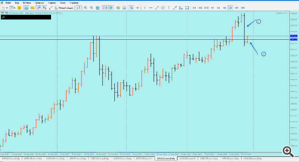Switch to USDCHF.ecn,Daily chart tab
Image resolution: width=299 pixels, height=162 pixels.
[55, 158]
